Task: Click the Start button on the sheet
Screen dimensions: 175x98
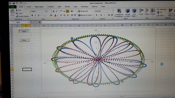Action: [x=24, y=32]
